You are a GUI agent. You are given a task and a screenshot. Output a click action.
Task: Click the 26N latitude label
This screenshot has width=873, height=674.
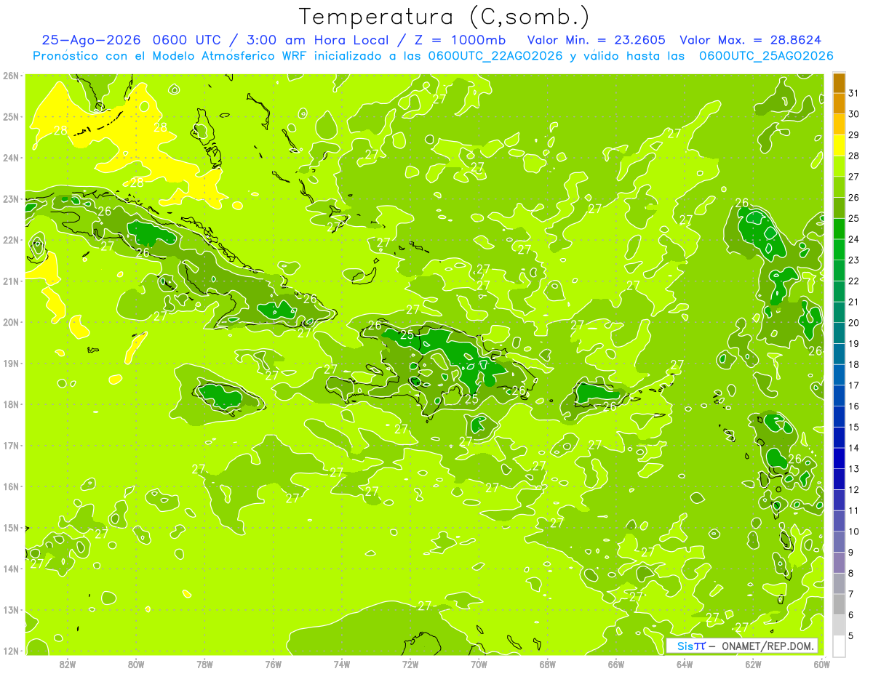[10, 76]
